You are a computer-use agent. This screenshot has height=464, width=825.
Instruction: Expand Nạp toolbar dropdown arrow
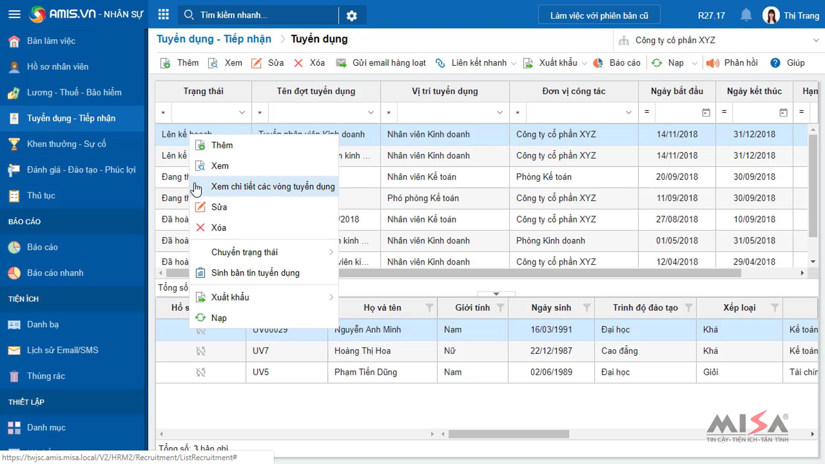click(694, 63)
